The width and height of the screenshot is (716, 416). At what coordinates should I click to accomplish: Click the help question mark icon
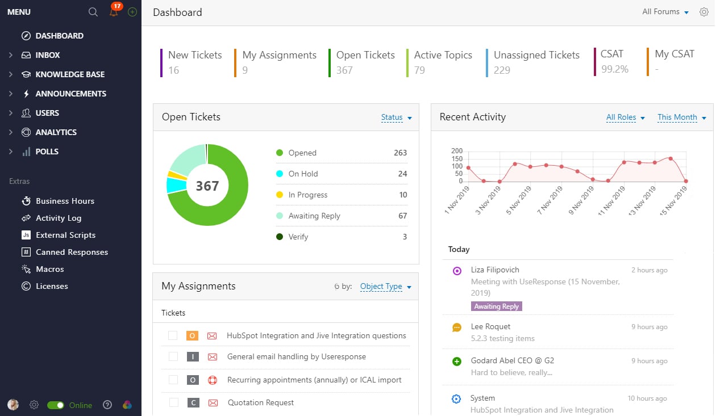pos(107,405)
